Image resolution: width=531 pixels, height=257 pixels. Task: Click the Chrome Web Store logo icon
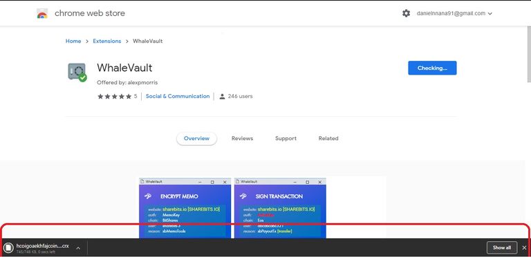[x=42, y=14]
